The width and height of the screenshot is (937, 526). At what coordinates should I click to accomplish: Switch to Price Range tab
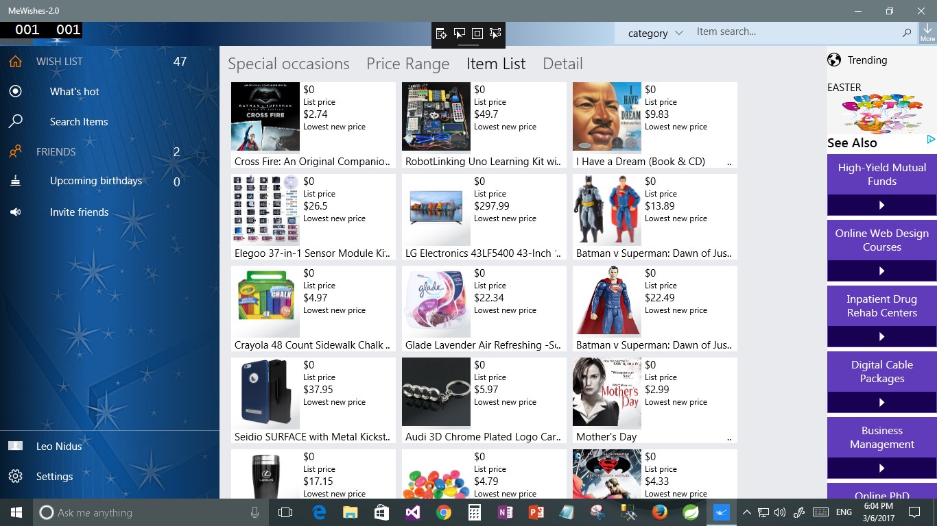click(x=407, y=64)
